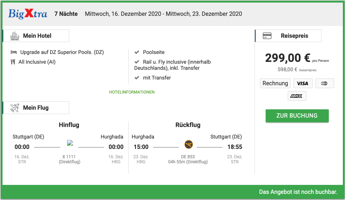Click the Poolseite checkmark
Viewport: 345px width, 200px height.
pyautogui.click(x=137, y=52)
